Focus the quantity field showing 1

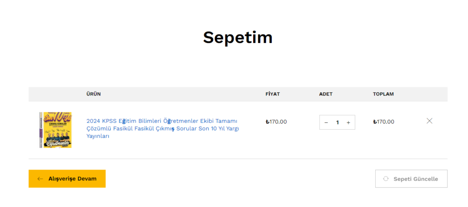click(337, 122)
